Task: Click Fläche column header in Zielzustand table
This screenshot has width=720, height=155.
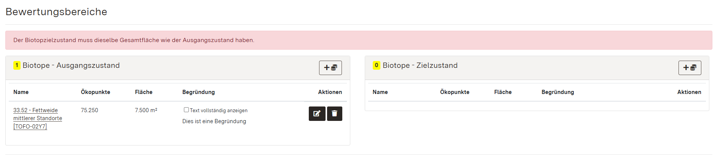Action: click(503, 92)
